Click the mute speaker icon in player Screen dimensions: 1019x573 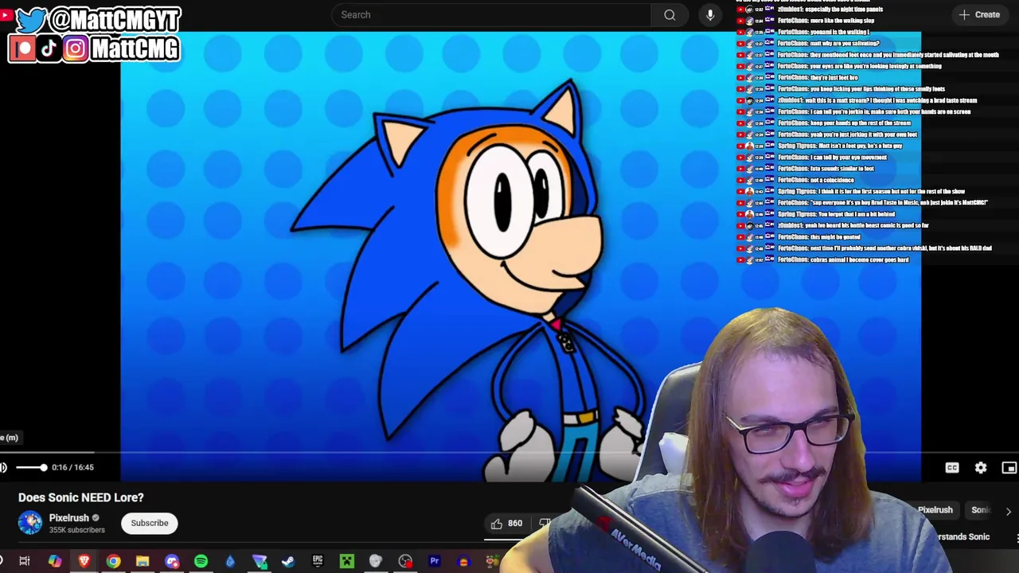[4, 468]
